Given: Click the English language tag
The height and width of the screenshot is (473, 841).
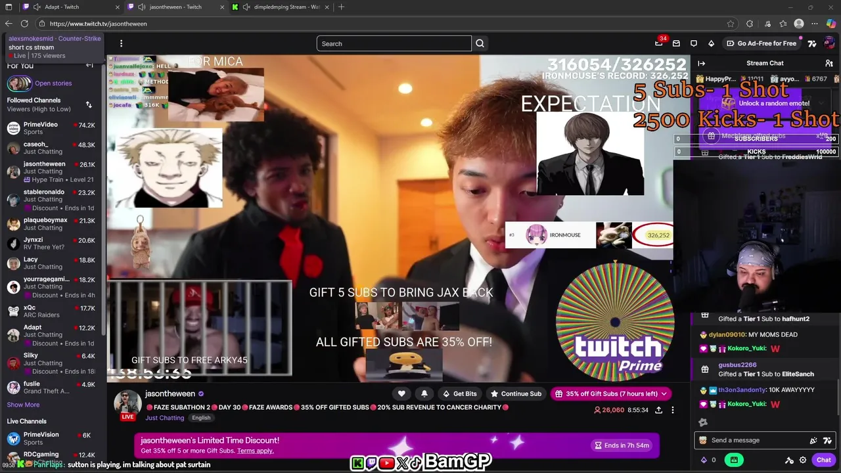Looking at the screenshot, I should pos(201,418).
